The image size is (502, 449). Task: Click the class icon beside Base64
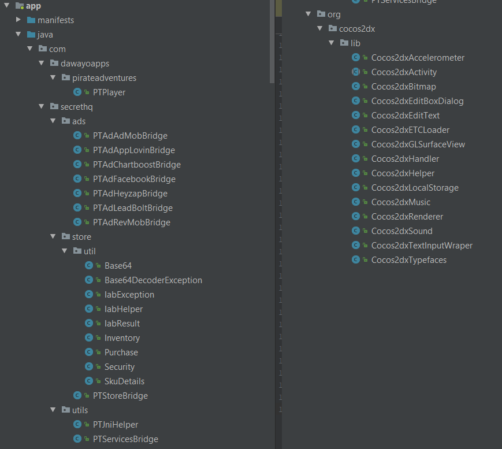[89, 266]
